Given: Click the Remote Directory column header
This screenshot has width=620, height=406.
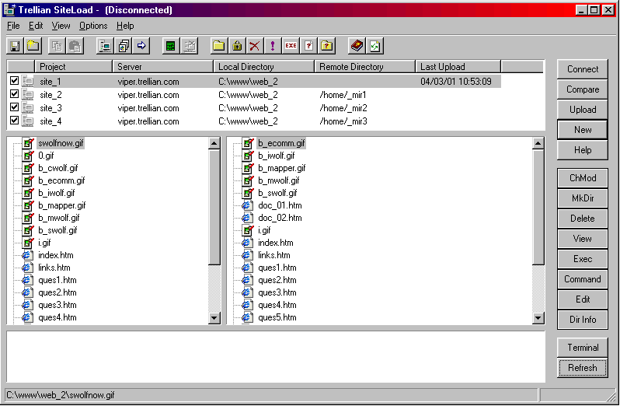Looking at the screenshot, I should tap(365, 66).
